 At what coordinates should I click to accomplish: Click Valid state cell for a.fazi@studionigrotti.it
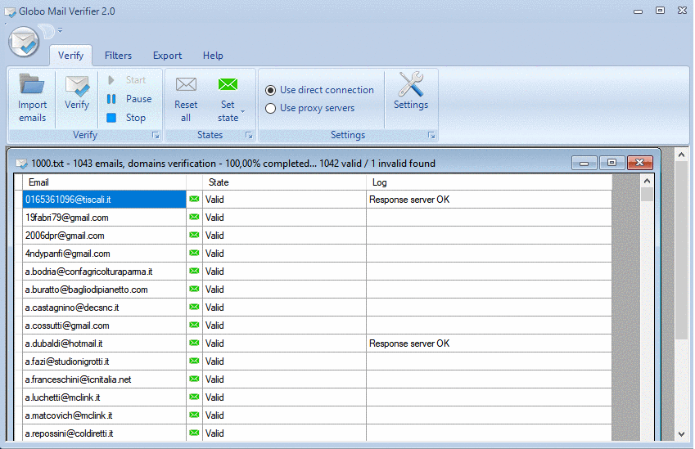click(x=285, y=361)
